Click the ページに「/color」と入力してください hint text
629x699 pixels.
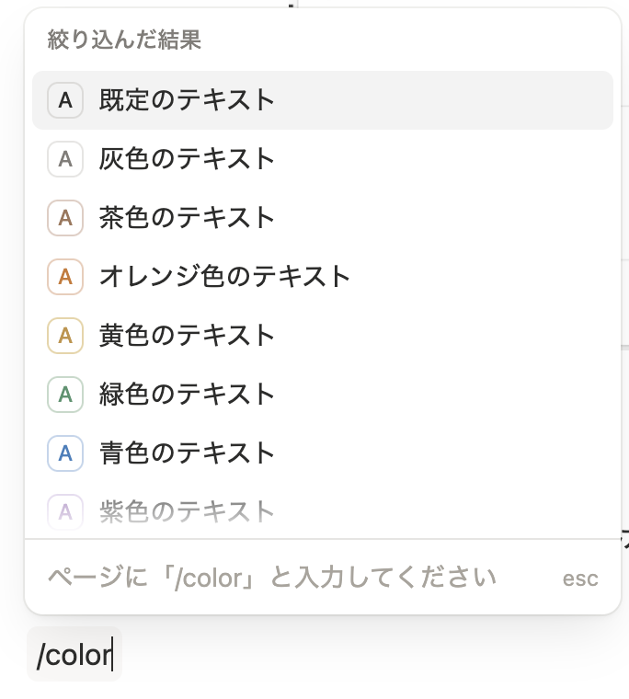(x=272, y=578)
